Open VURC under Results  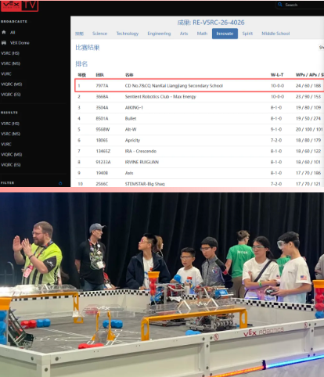(x=6, y=144)
